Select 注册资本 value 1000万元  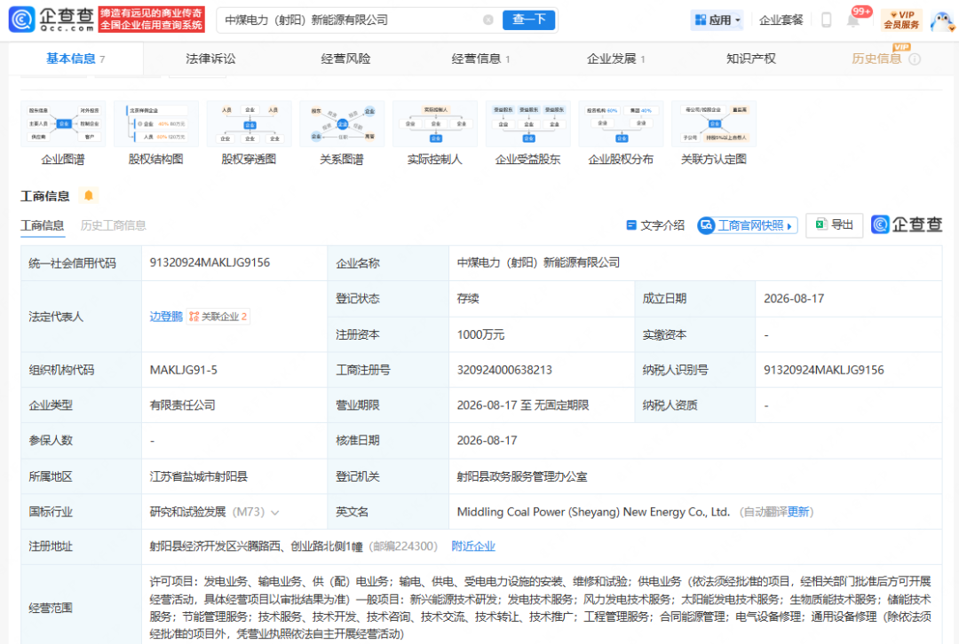click(x=480, y=334)
